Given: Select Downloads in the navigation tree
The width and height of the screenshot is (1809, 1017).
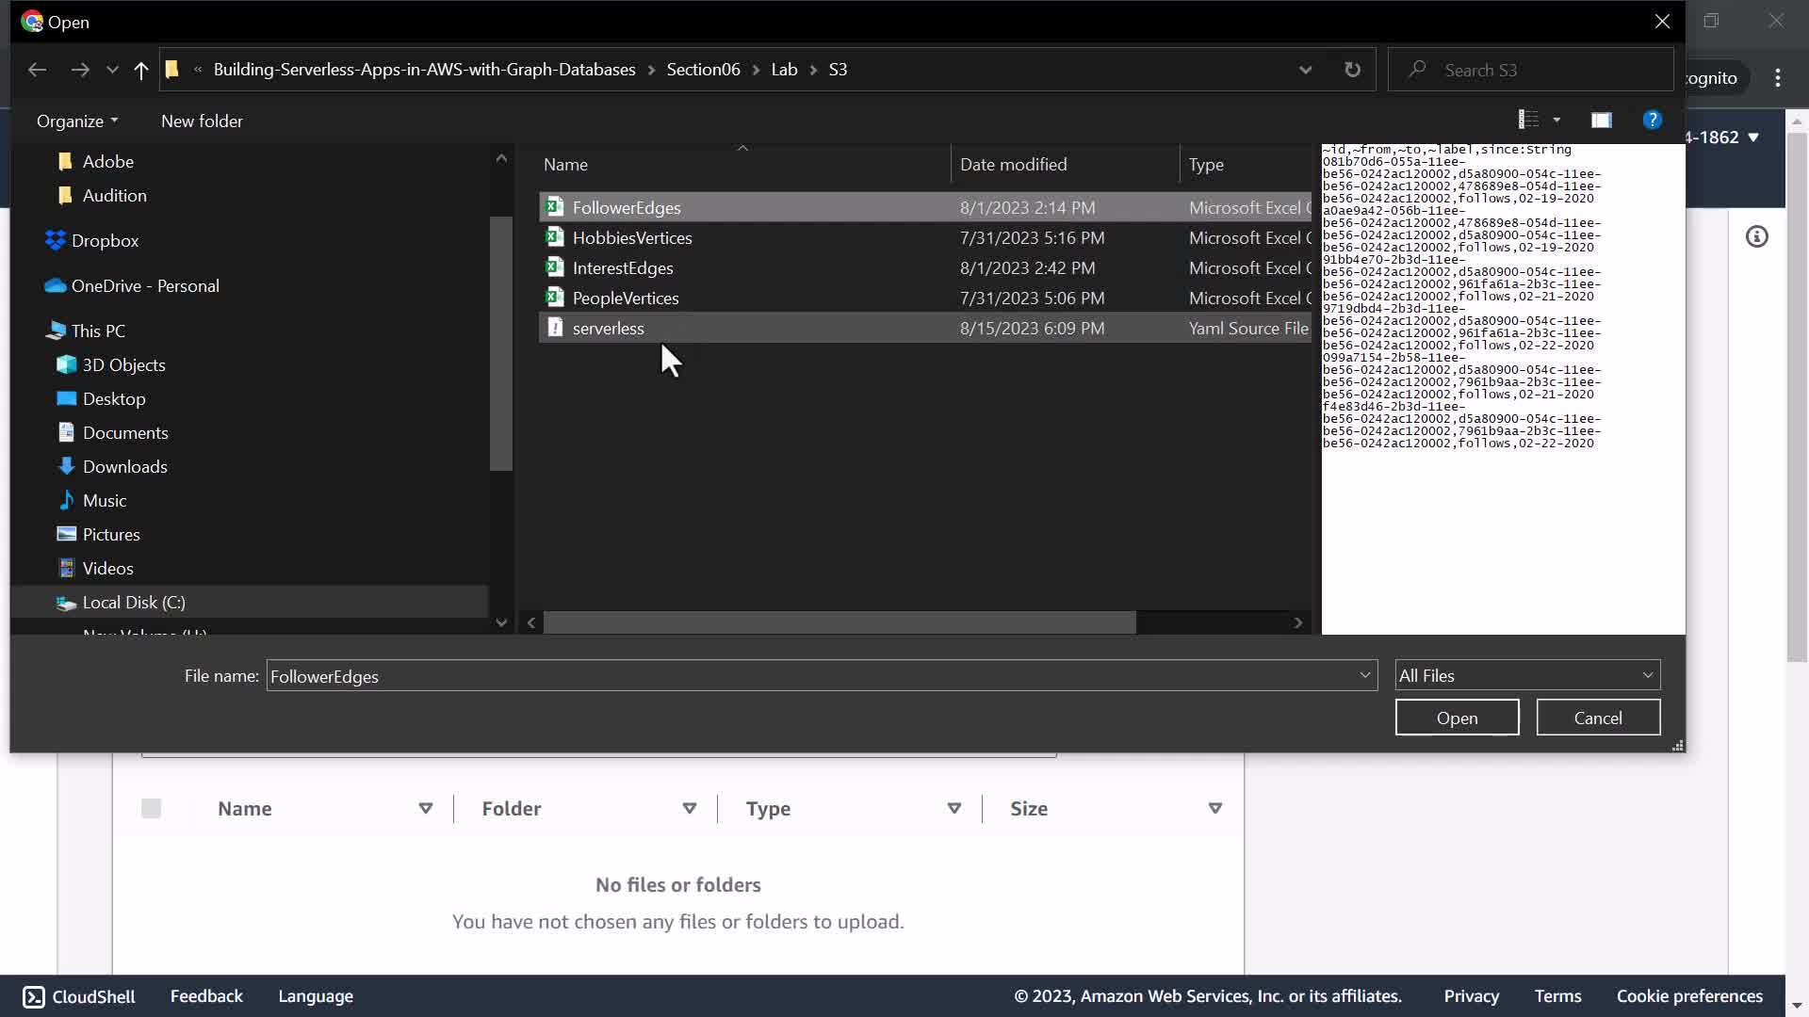Looking at the screenshot, I should coord(124,466).
